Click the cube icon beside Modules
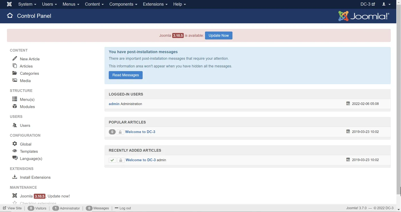The width and height of the screenshot is (401, 212). tap(15, 106)
